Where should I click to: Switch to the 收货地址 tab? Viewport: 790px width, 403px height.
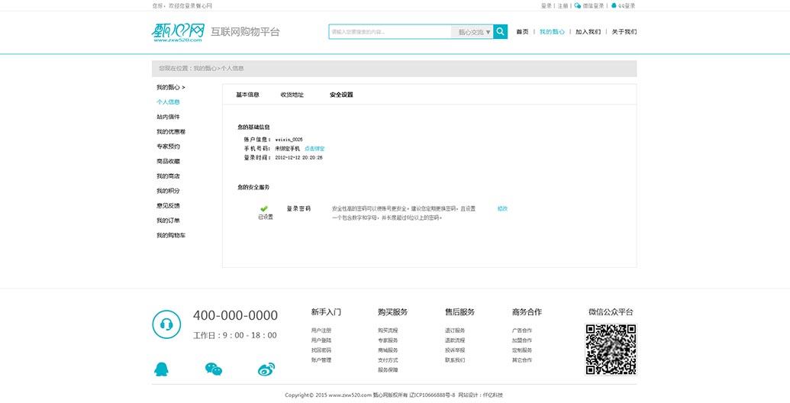pos(292,95)
